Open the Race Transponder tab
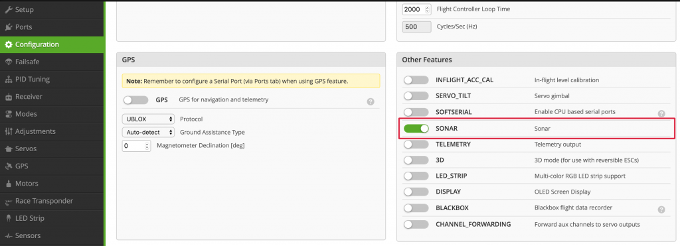The height and width of the screenshot is (246, 680). pyautogui.click(x=52, y=201)
